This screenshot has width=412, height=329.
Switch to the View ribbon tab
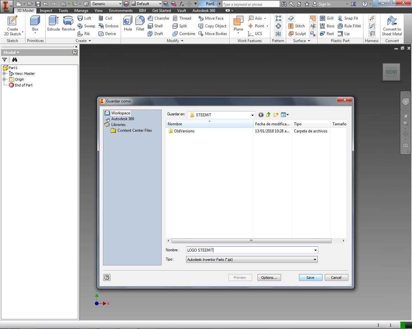tap(98, 11)
